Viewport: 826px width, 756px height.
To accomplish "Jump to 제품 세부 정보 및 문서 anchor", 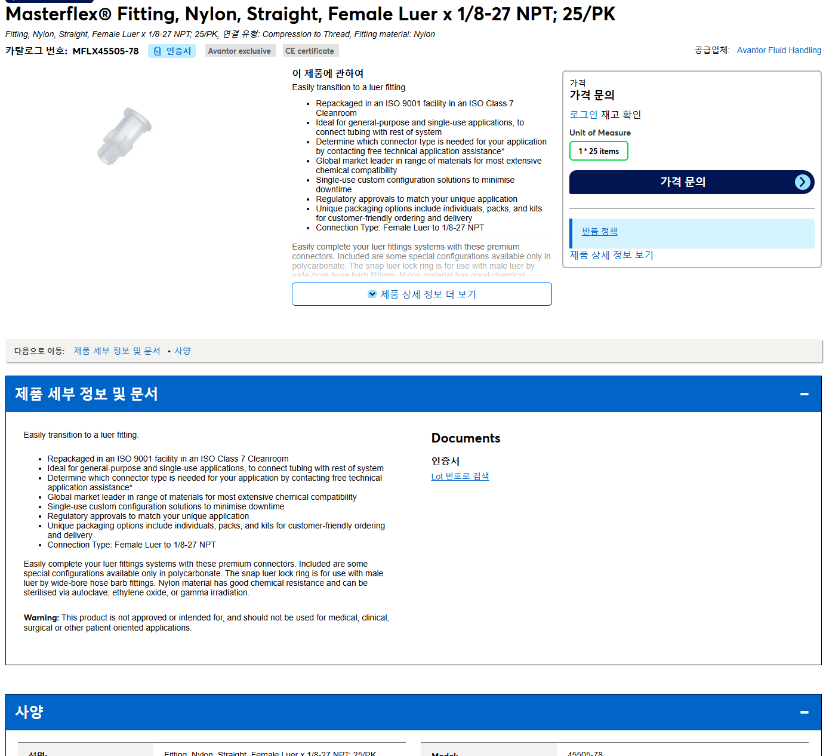I will click(117, 351).
